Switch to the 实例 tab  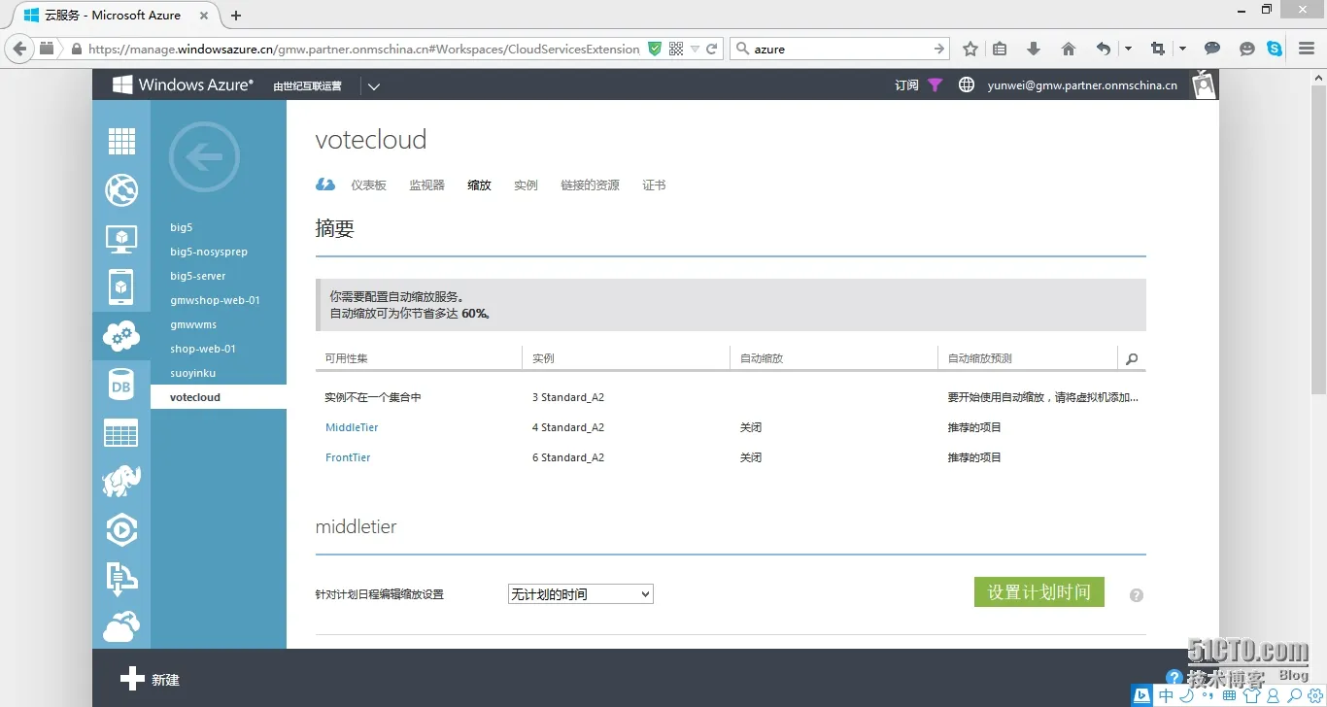tap(526, 185)
